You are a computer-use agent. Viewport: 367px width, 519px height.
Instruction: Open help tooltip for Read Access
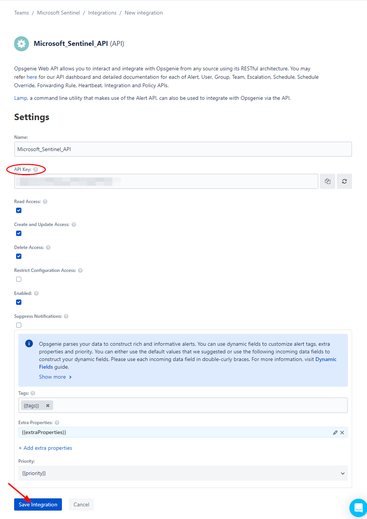click(45, 202)
